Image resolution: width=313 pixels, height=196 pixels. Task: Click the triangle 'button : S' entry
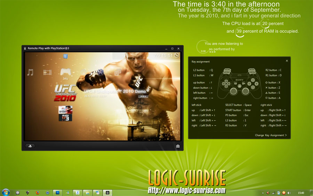click(x=273, y=93)
